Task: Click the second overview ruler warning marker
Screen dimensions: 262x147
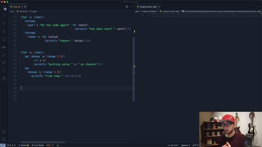Action: (x=134, y=66)
